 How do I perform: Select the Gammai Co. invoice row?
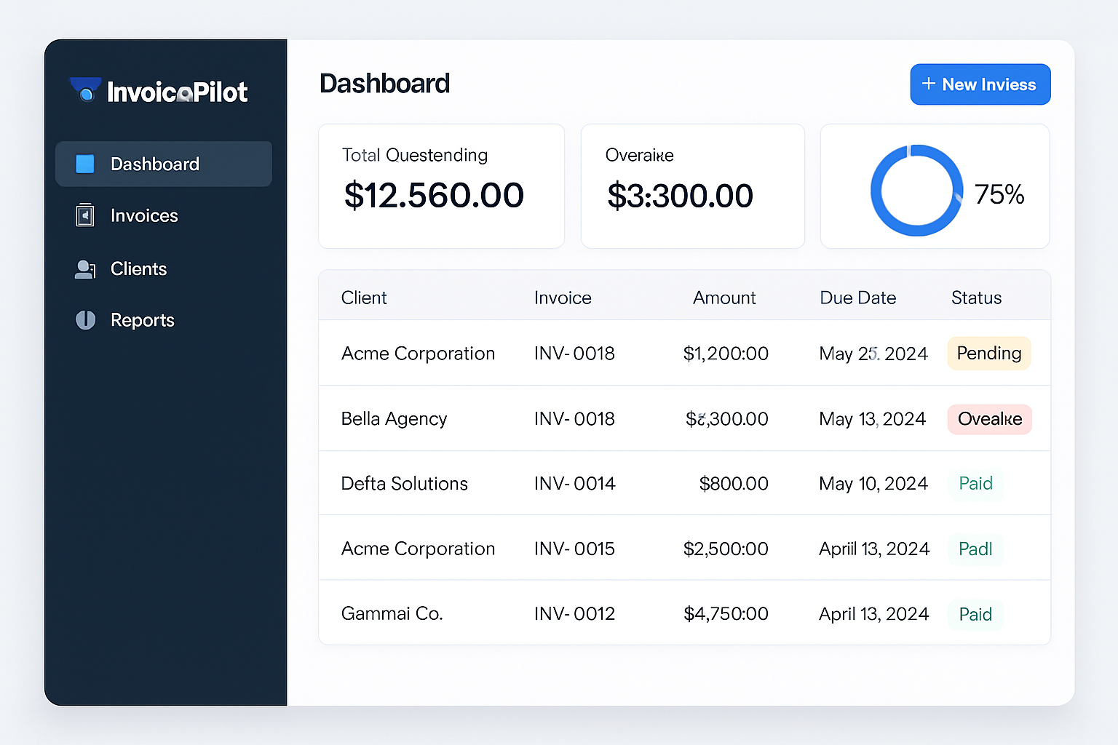(684, 613)
